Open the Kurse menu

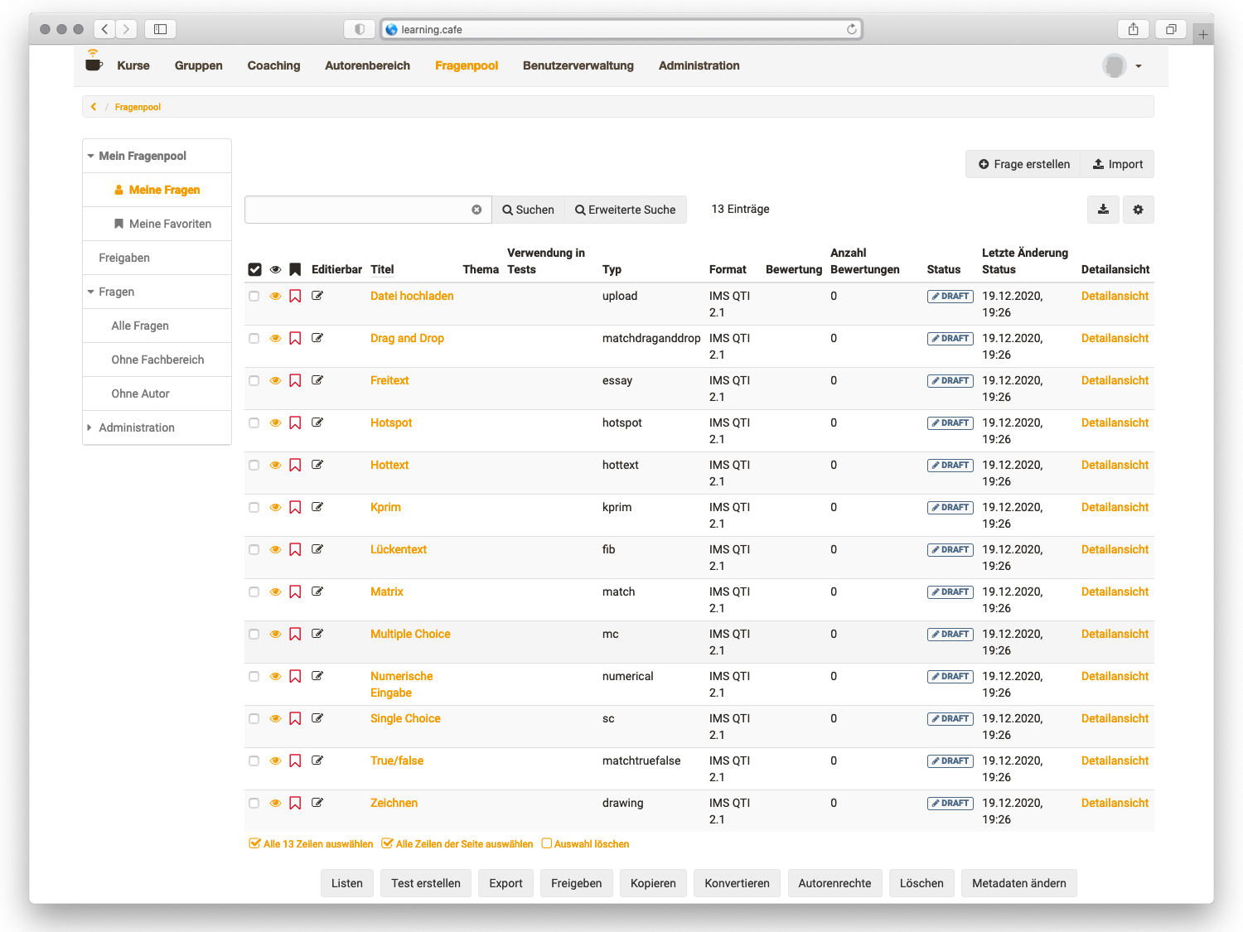[x=133, y=65]
